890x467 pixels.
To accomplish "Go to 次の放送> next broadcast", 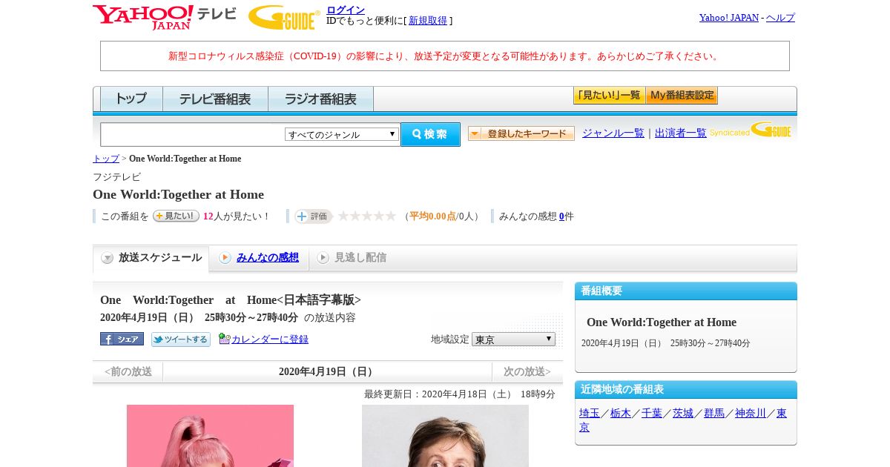I will pos(527,371).
